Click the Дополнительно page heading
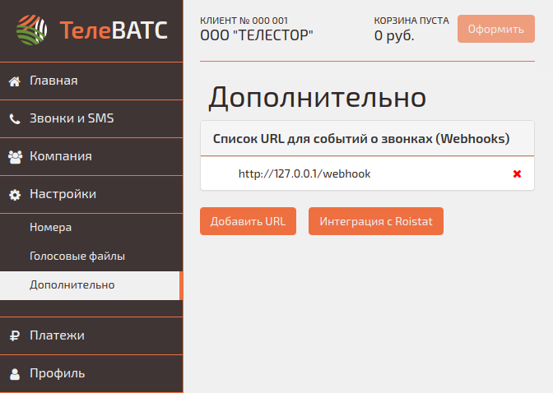Screen dimensions: 553x393 [317, 97]
